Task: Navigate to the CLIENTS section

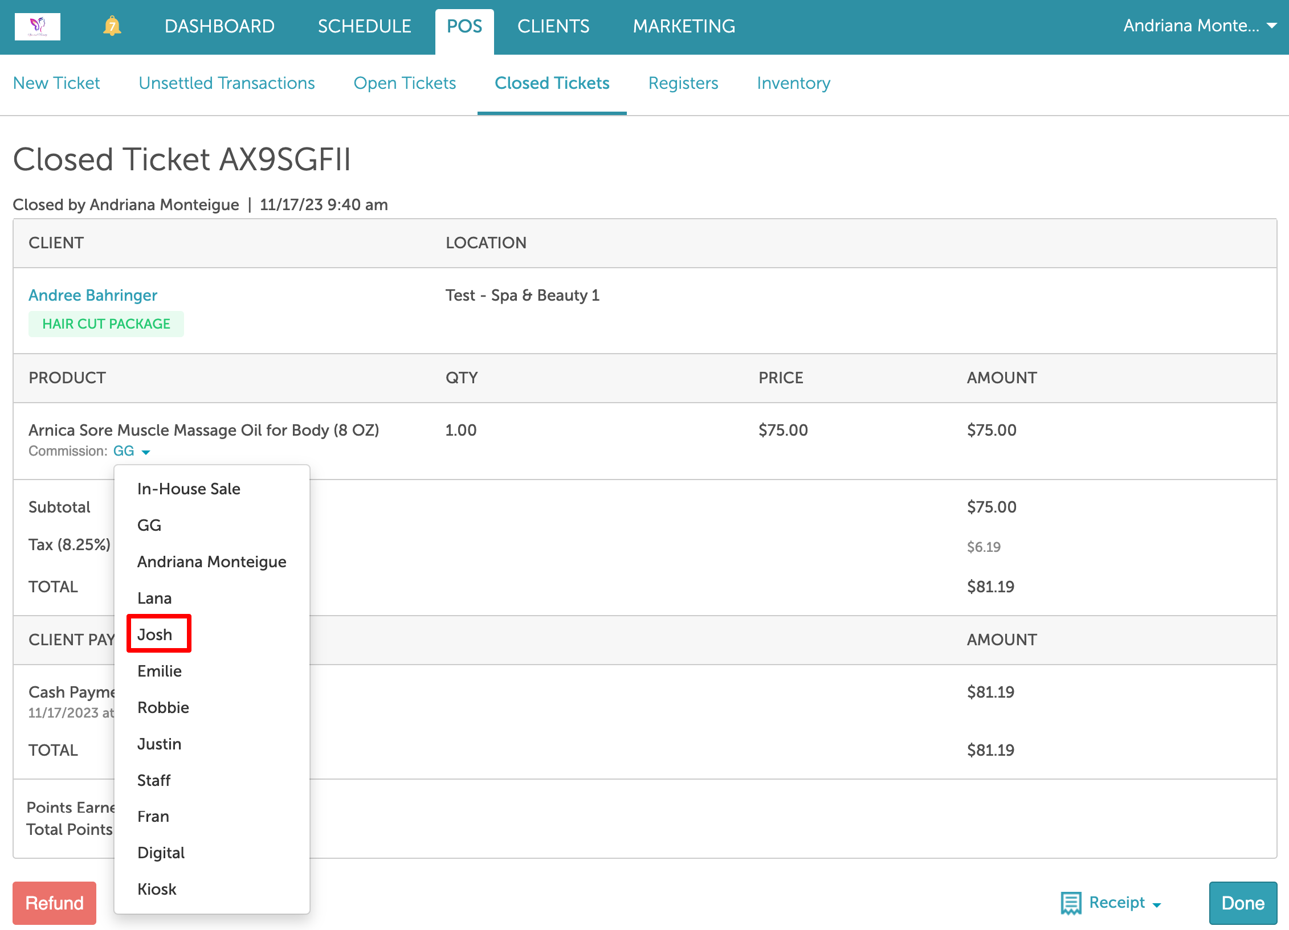Action: (553, 26)
